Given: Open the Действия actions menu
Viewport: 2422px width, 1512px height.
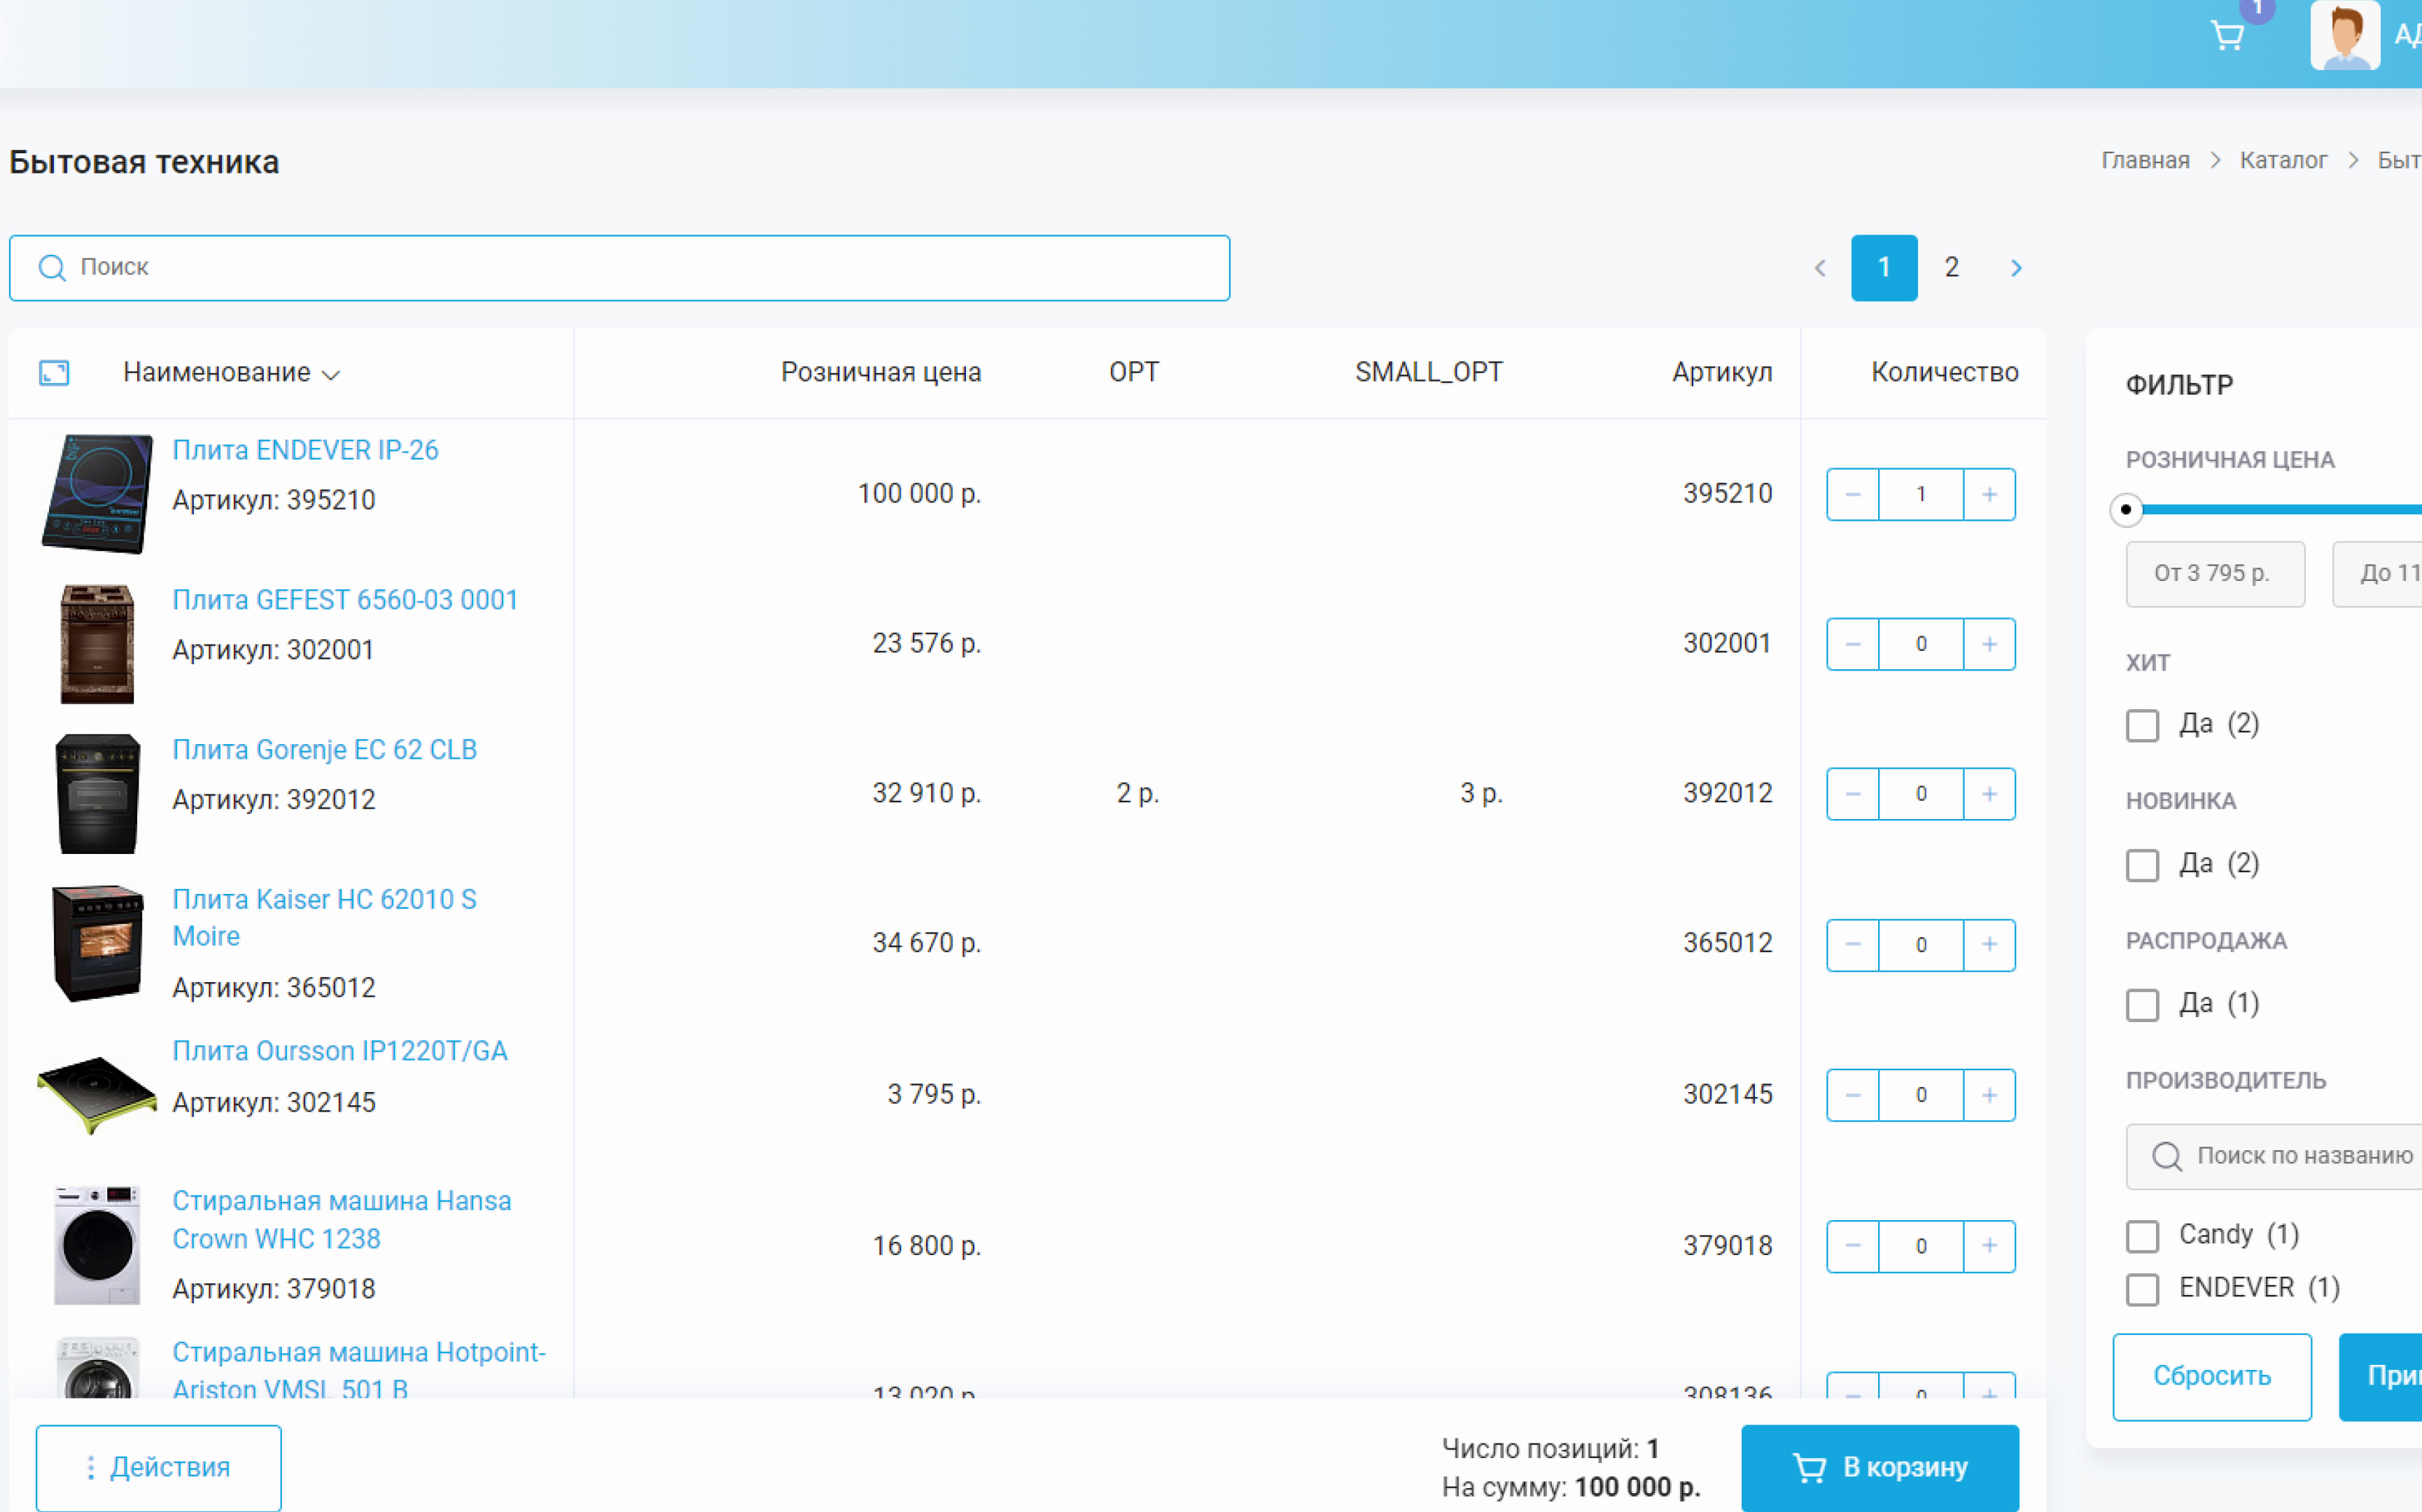Looking at the screenshot, I should [x=159, y=1468].
